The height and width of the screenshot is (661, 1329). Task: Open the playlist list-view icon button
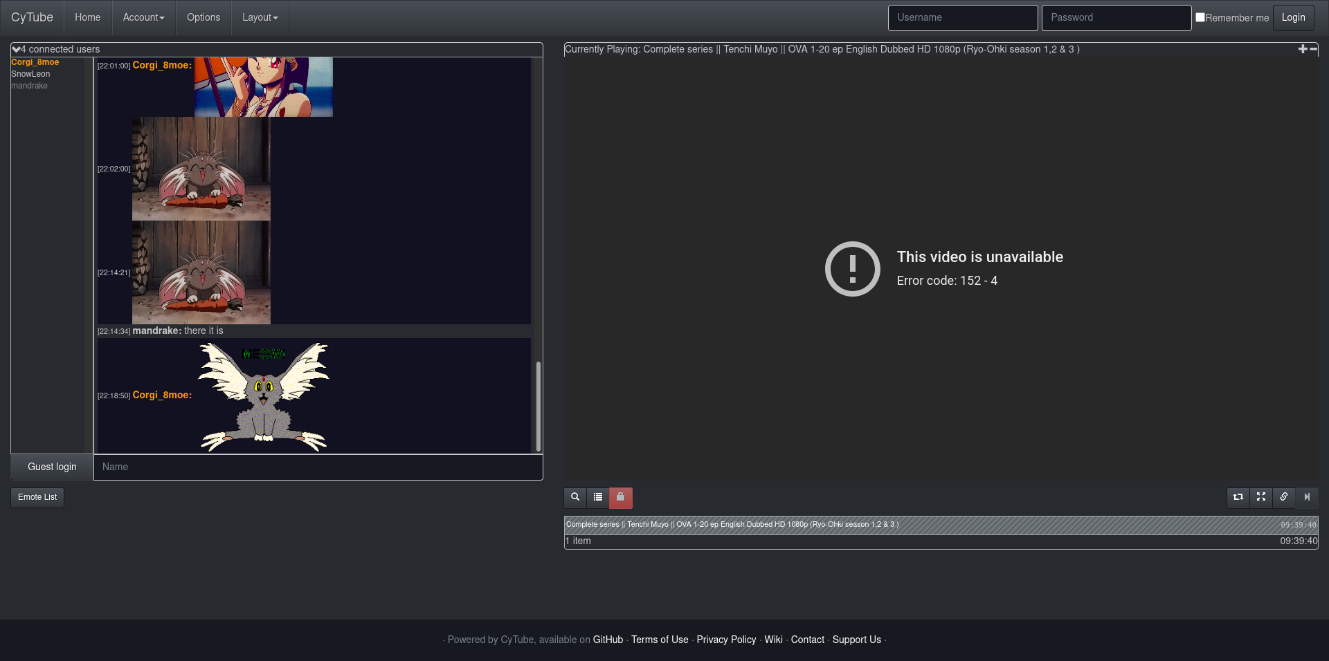598,497
